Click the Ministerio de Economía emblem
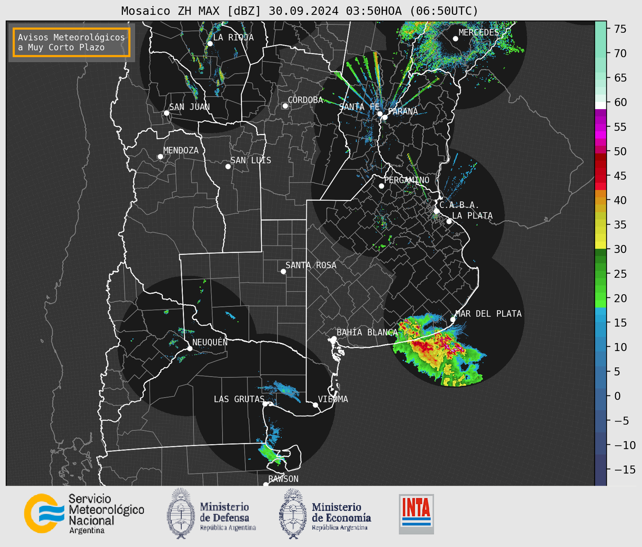 pos(325,514)
